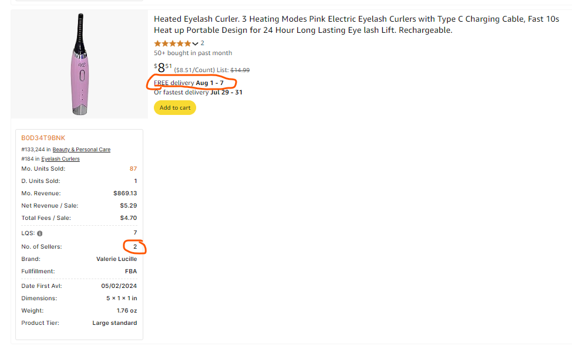This screenshot has height=346, width=572.
Task: Open the pink eyelash curler product image
Action: (79, 64)
